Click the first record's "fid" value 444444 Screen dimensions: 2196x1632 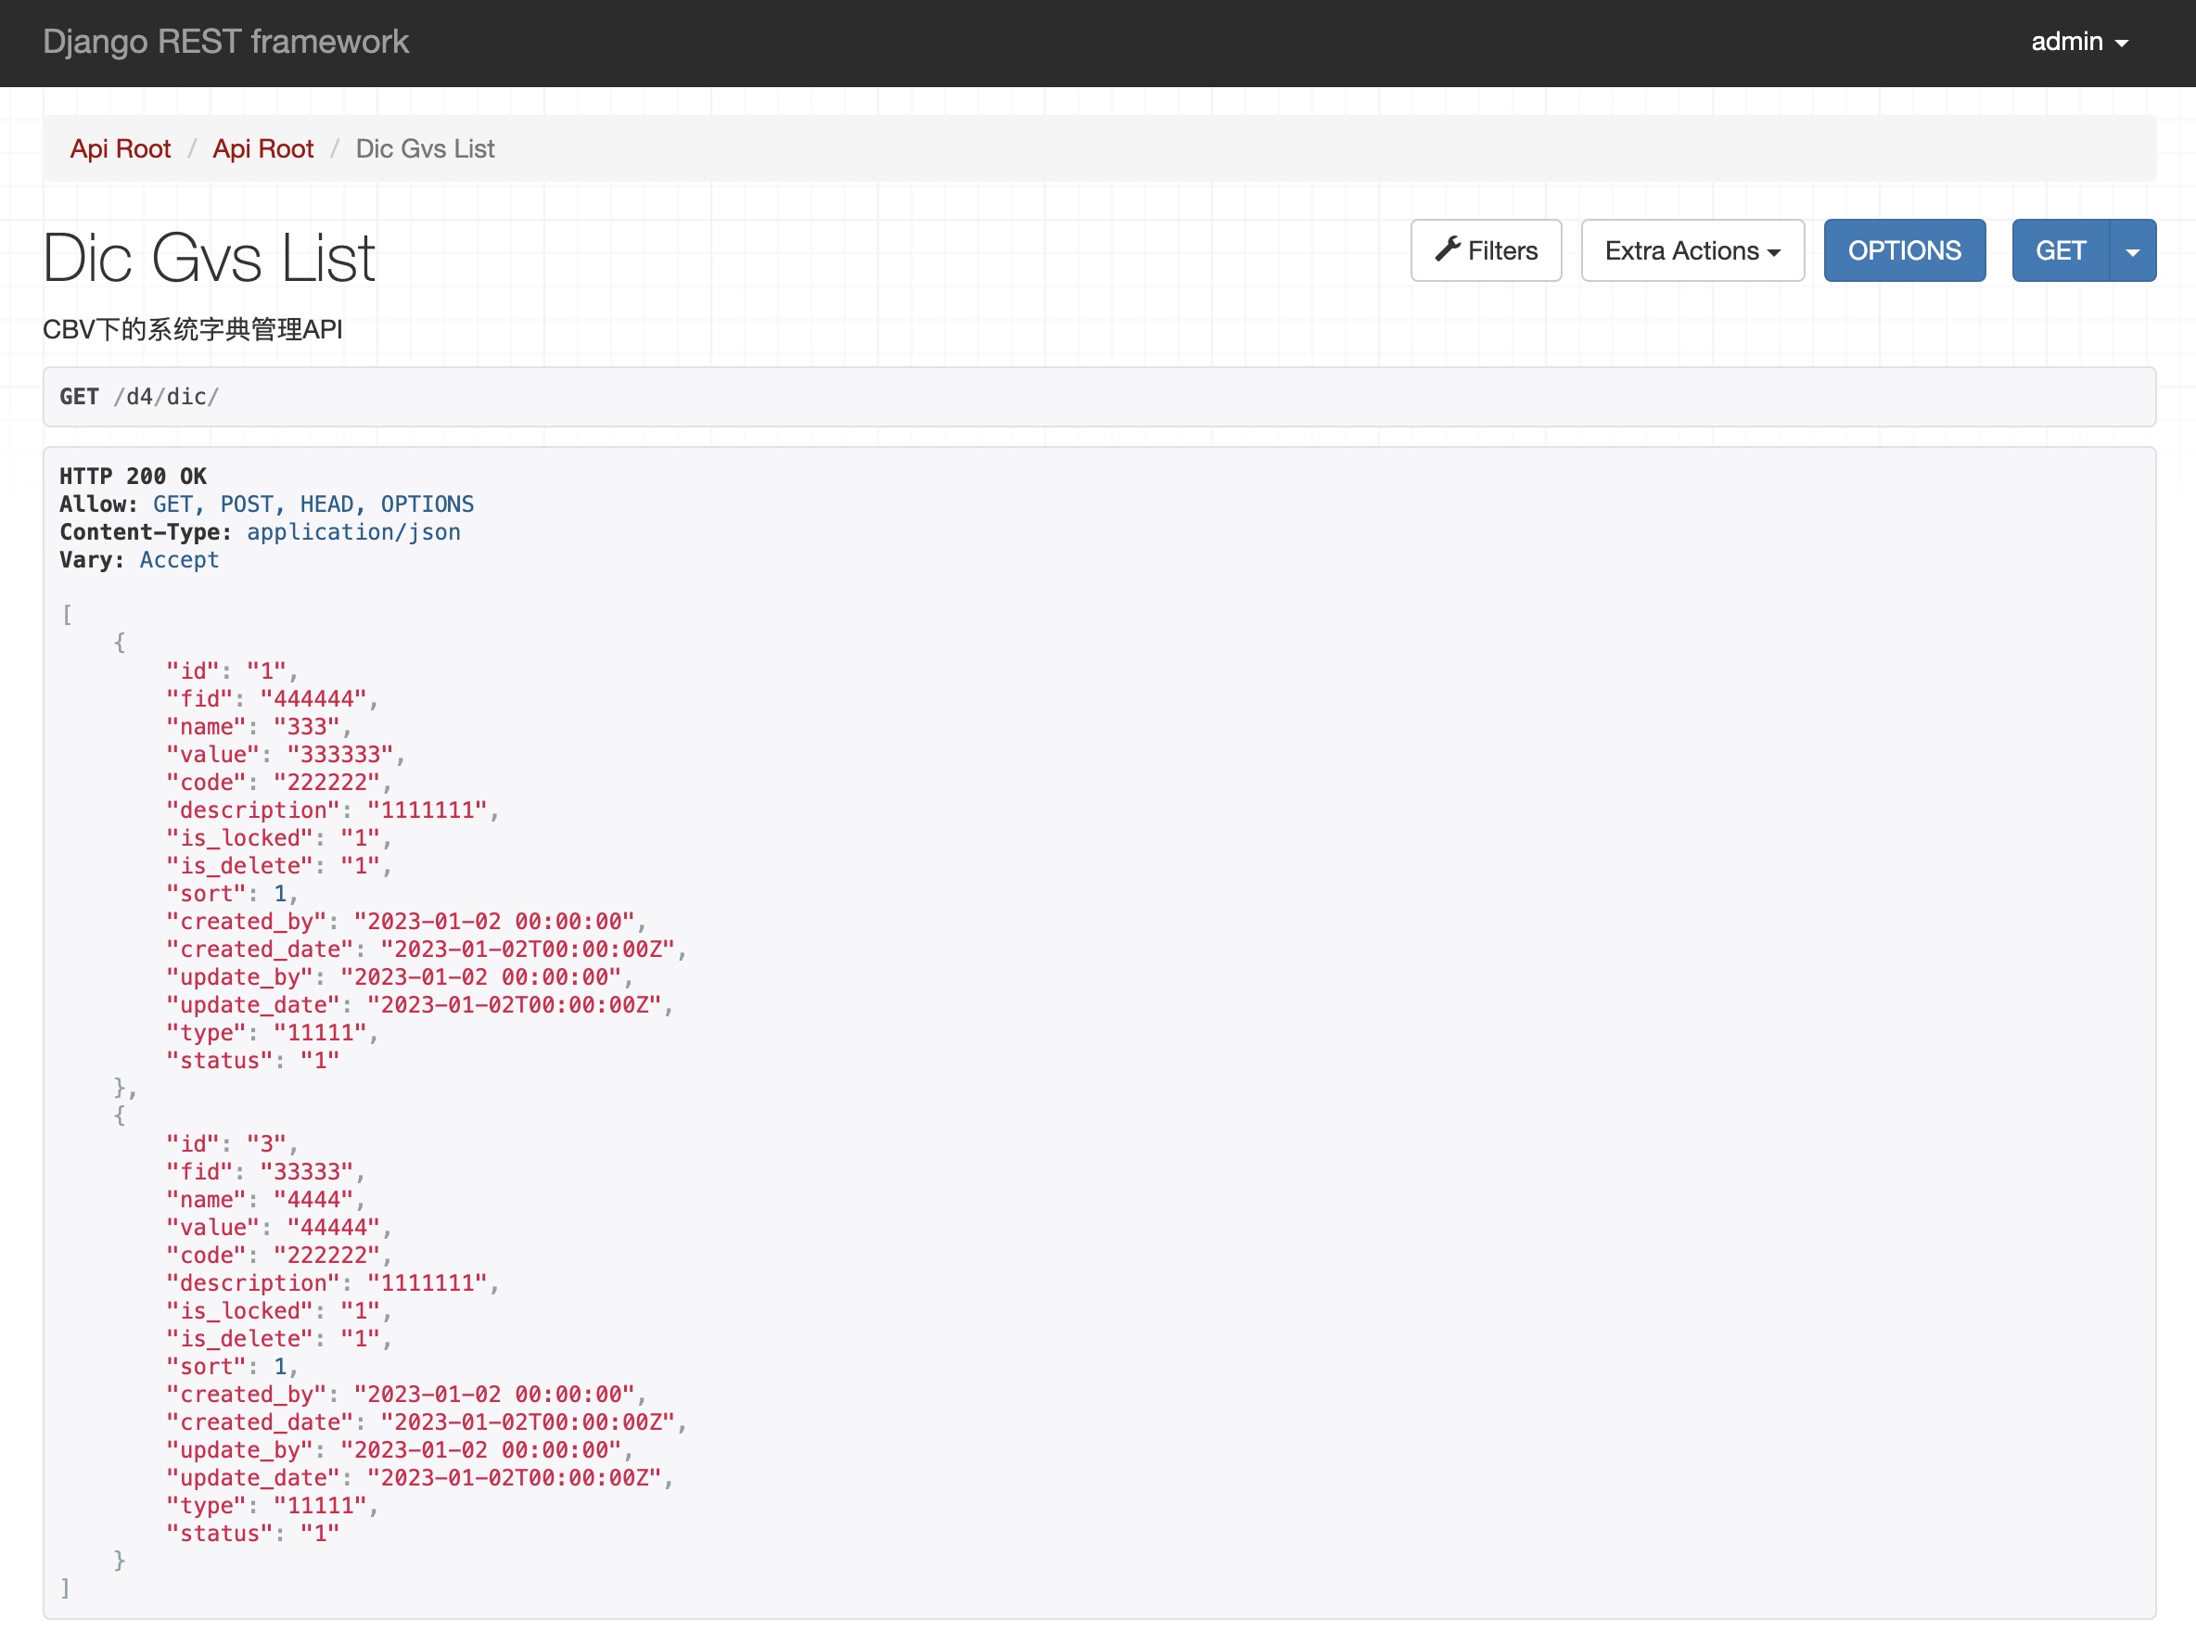click(x=313, y=699)
